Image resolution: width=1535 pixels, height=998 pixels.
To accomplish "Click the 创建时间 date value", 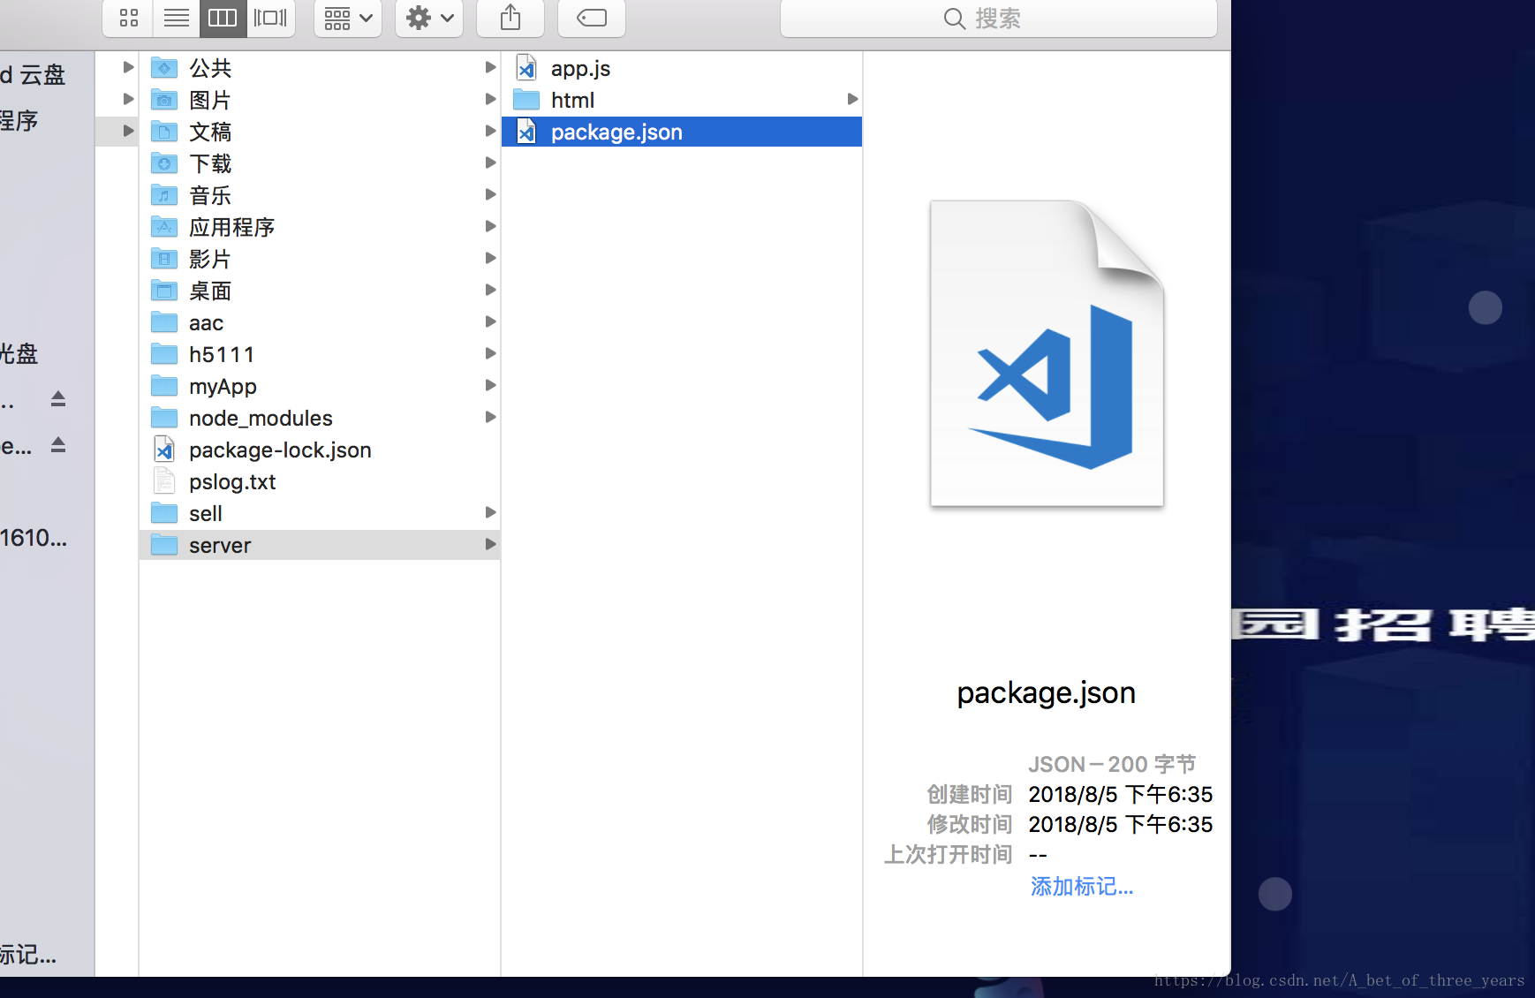I will tap(1121, 794).
